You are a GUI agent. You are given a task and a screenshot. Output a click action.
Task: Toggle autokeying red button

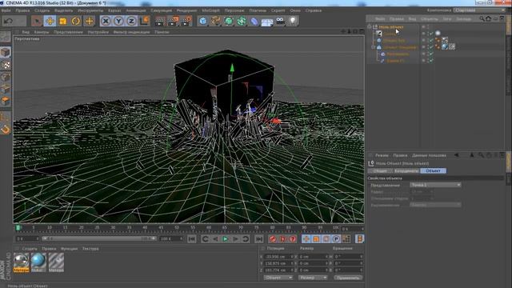click(x=282, y=239)
